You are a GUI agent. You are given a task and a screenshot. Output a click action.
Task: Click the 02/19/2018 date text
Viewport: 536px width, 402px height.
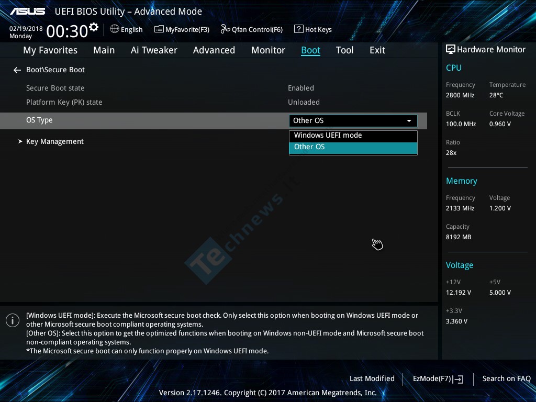tap(26, 29)
